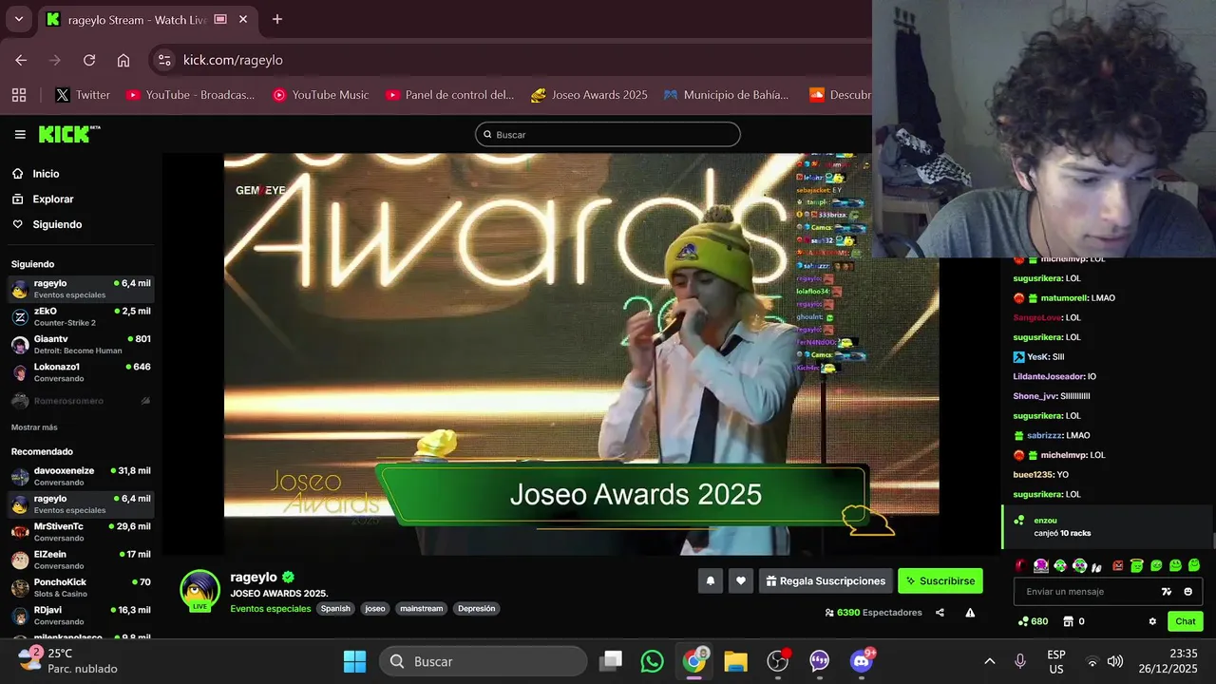Open chat settings gear icon
The width and height of the screenshot is (1216, 684).
(1152, 621)
